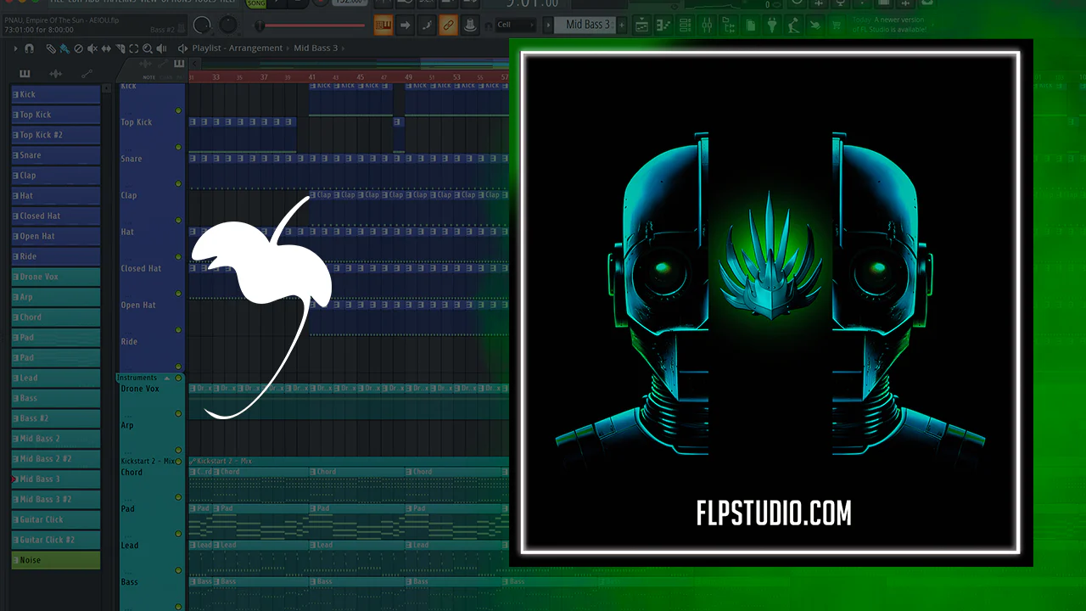Open the Channel rack view icon
This screenshot has width=1086, height=611.
[686, 25]
